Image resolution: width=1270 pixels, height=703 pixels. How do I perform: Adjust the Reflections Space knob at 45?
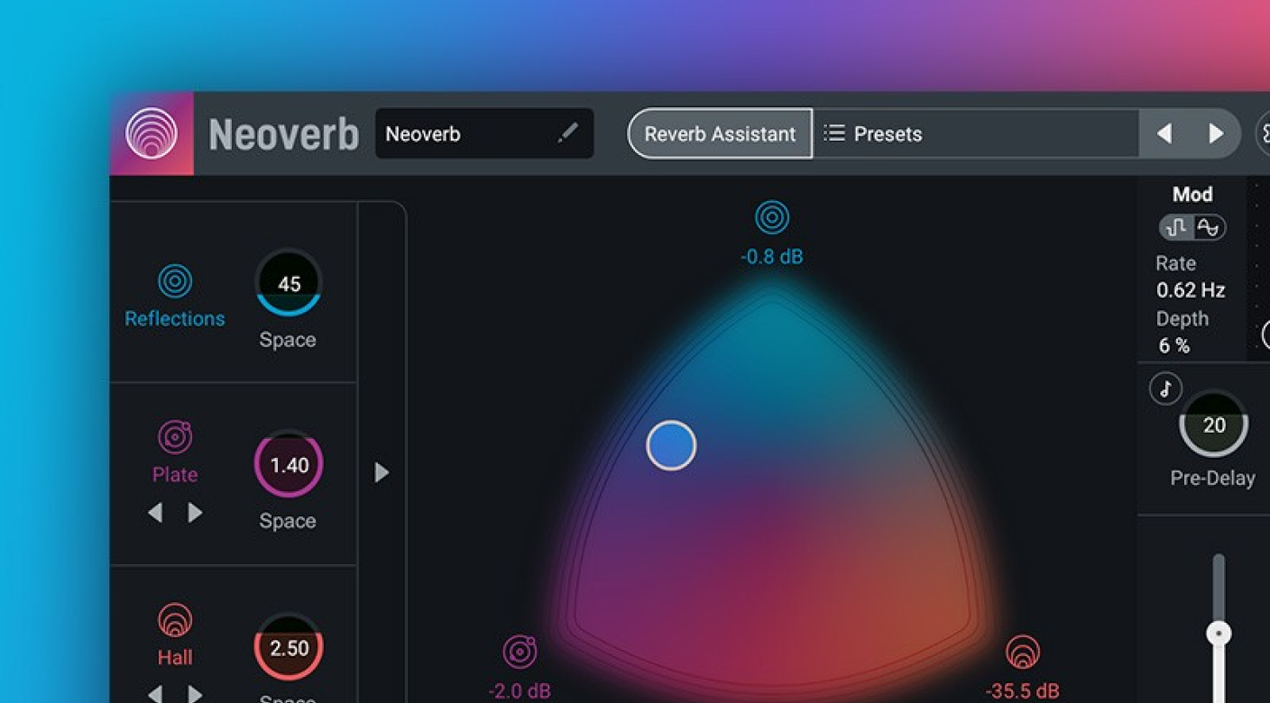[x=289, y=283]
